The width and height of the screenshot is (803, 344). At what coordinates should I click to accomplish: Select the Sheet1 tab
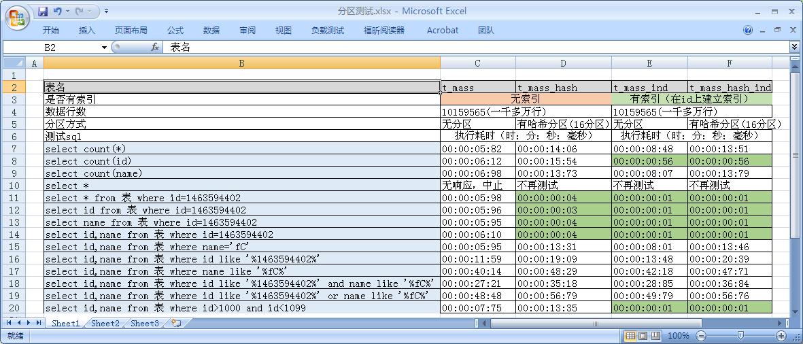(65, 323)
